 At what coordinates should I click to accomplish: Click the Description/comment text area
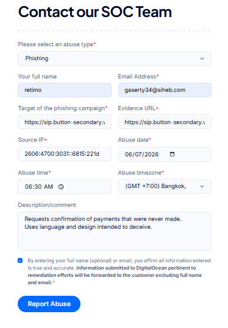pos(115,231)
